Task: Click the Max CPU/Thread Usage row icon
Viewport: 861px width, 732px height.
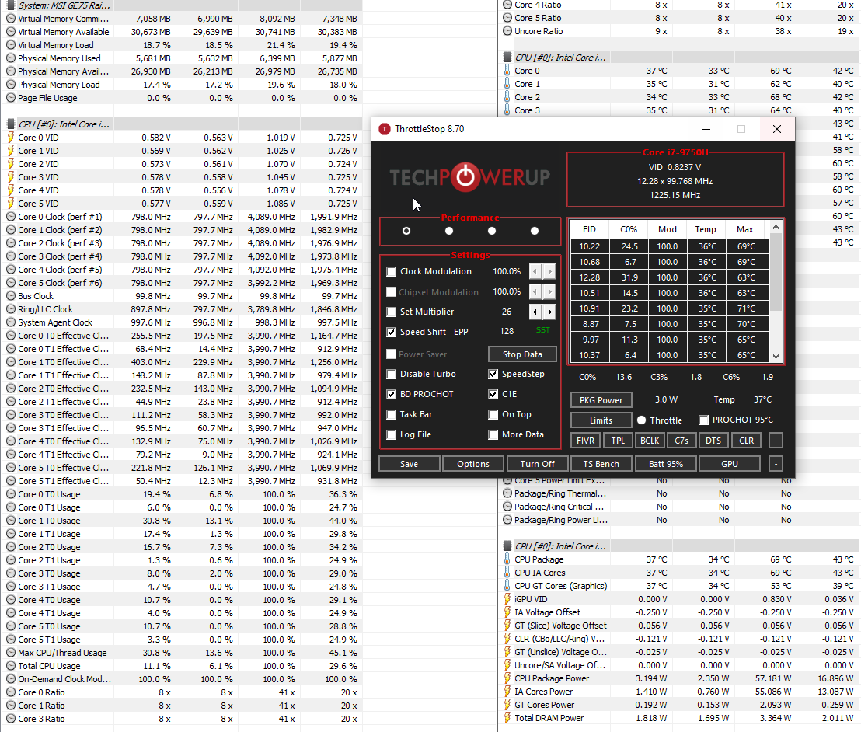Action: click(10, 653)
